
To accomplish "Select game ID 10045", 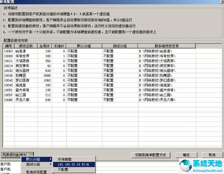I will (9, 85).
